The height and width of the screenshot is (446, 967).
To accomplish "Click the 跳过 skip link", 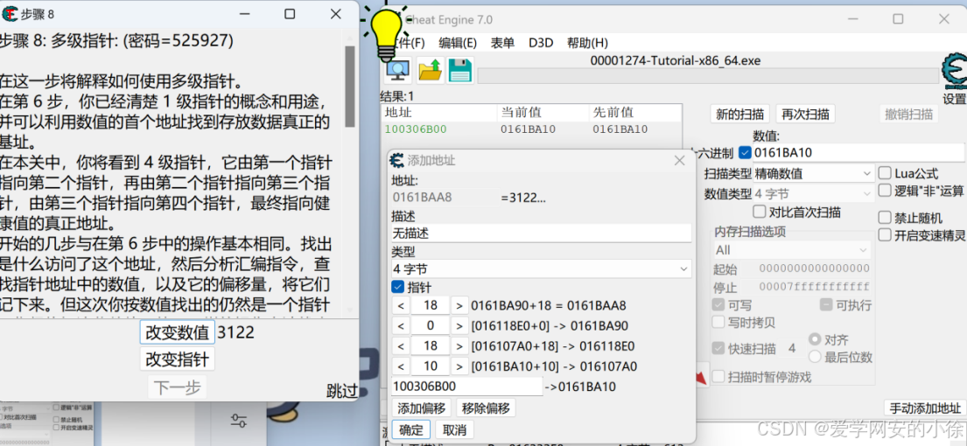I will [341, 390].
